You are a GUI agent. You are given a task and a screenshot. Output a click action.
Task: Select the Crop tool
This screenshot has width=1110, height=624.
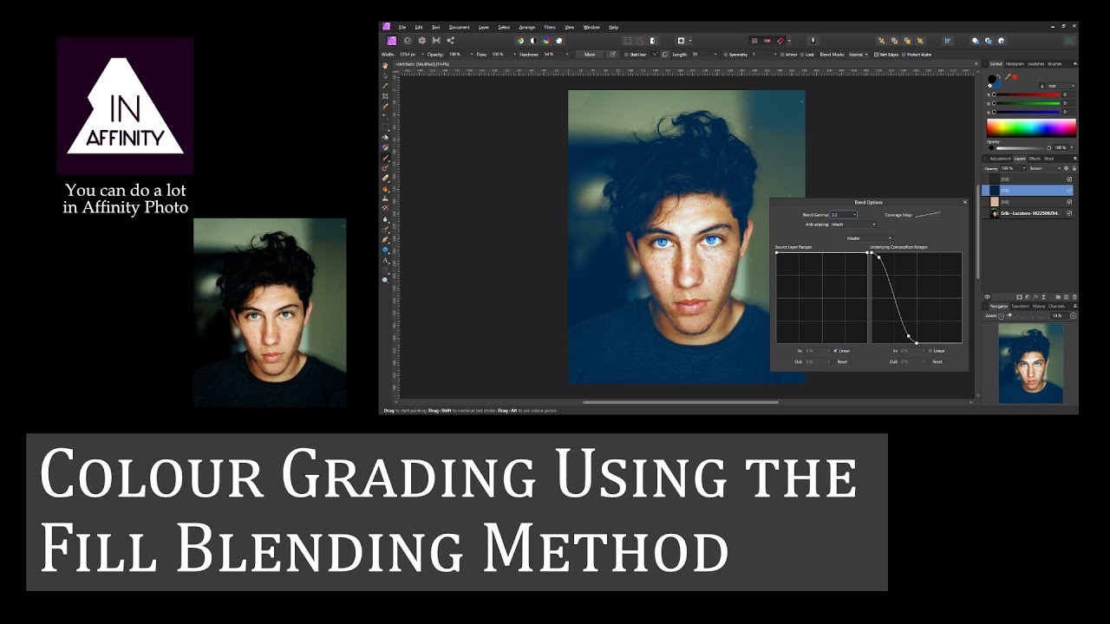coord(386,96)
